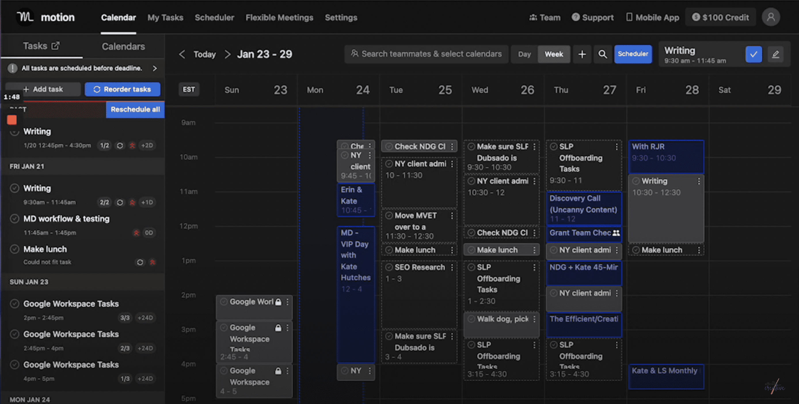Click the add new calendar plus icon
This screenshot has width=799, height=404.
point(582,54)
